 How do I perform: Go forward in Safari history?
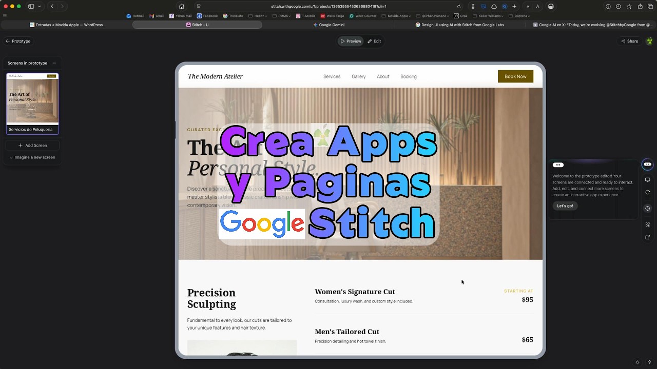click(62, 6)
